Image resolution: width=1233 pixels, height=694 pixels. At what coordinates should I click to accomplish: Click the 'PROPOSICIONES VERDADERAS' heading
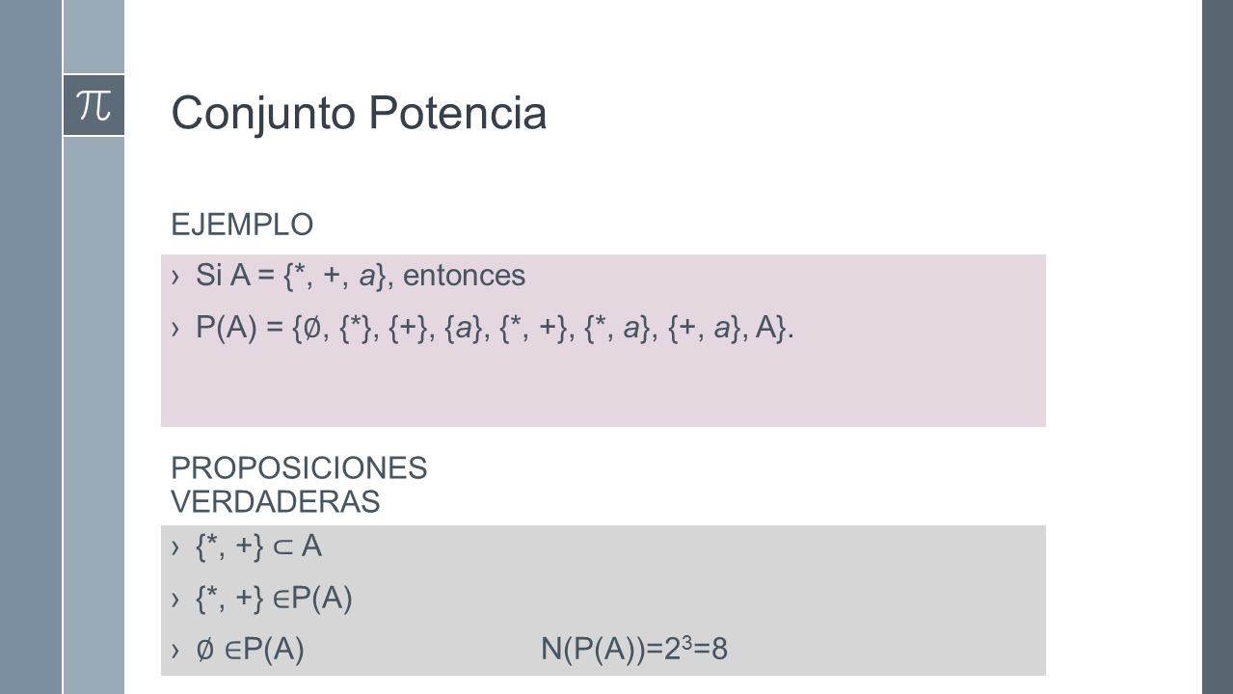[299, 485]
